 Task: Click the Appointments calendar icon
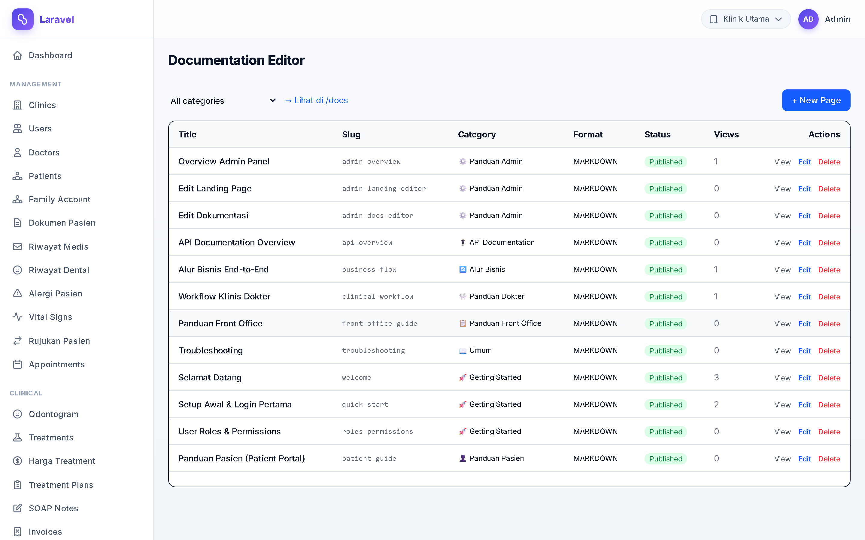[17, 364]
